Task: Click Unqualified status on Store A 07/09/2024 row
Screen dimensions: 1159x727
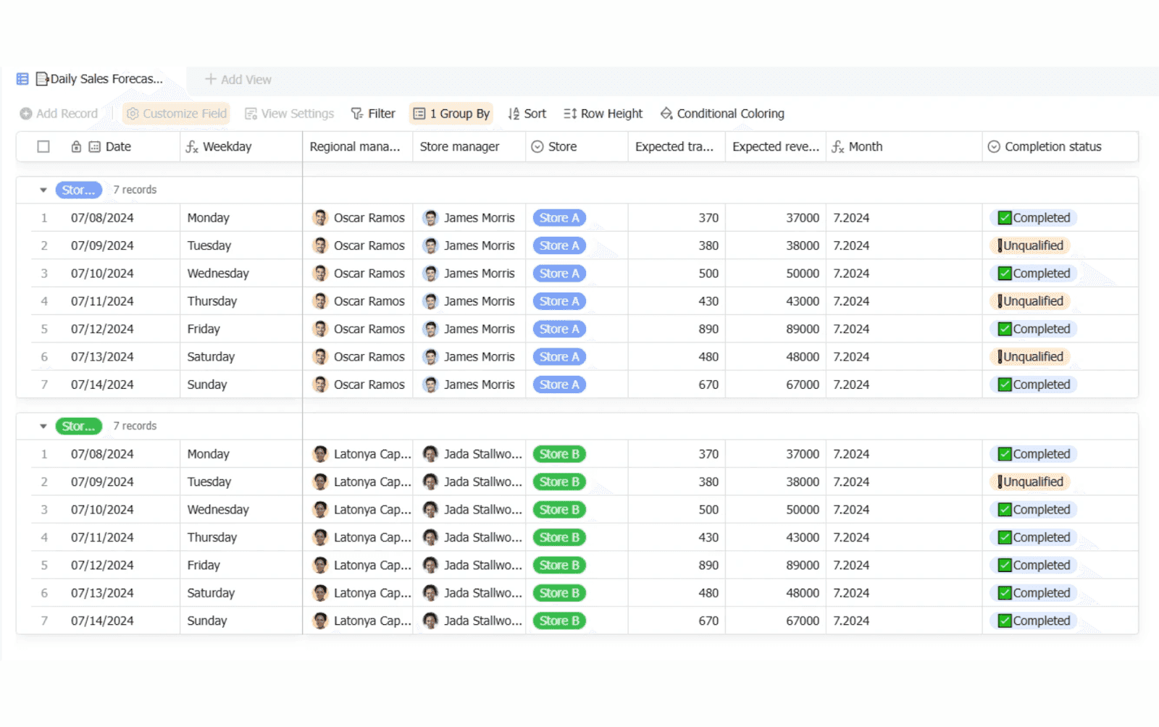Action: coord(1030,246)
